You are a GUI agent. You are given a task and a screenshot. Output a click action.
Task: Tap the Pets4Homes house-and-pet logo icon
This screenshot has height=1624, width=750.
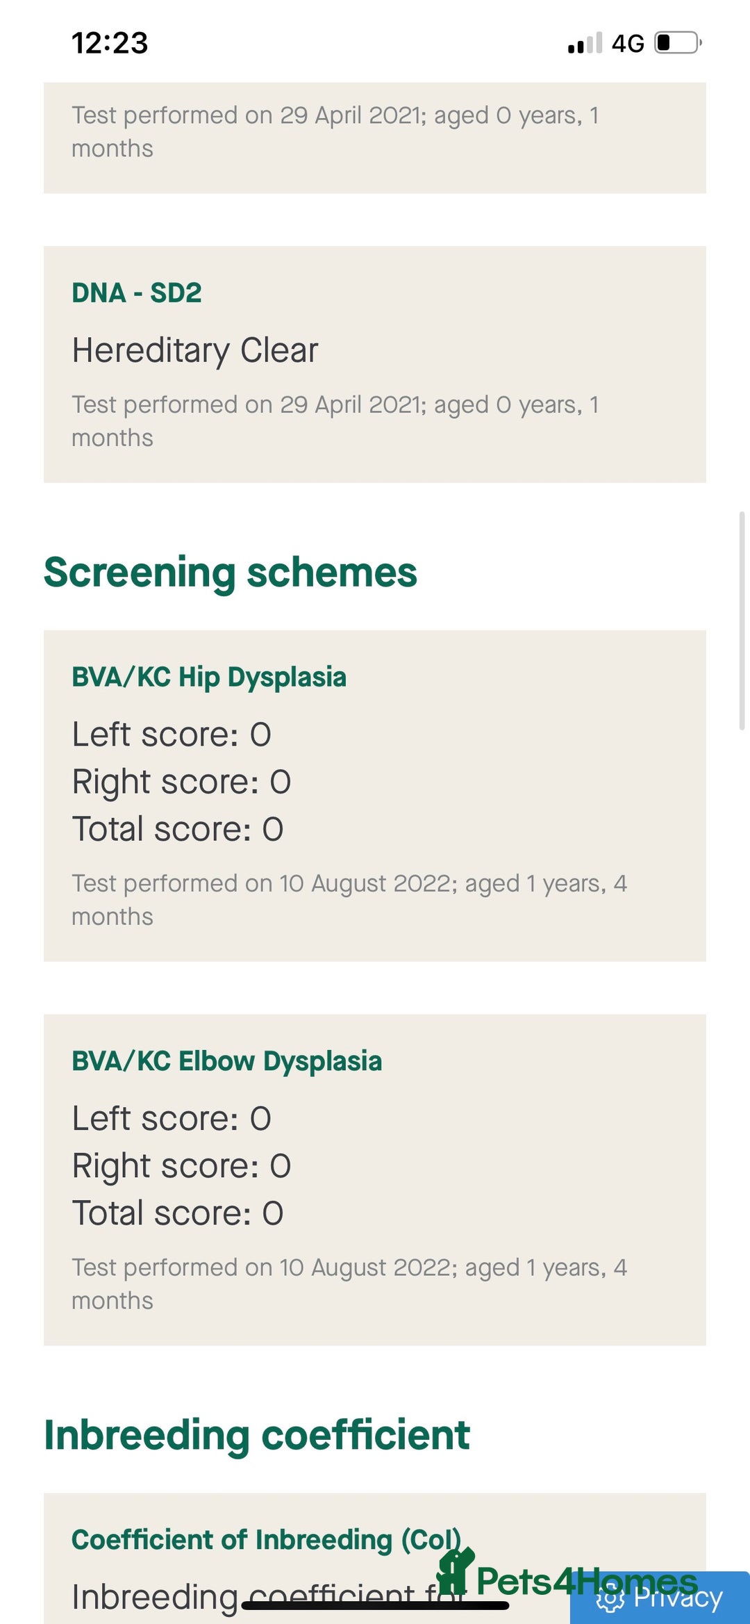tap(455, 1572)
